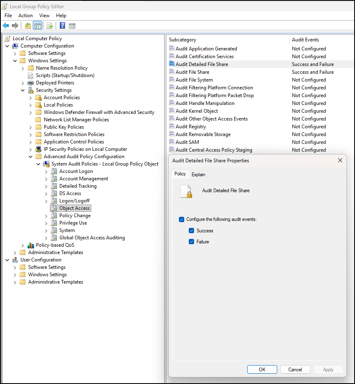
Task: Select Windows Defender Firewall with Advanced Security
Action: 99,112
